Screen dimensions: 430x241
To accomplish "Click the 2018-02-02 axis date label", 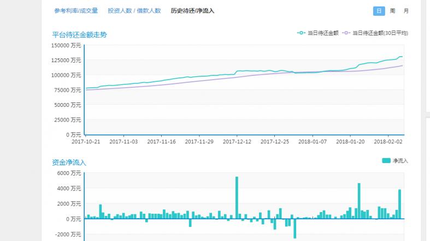I will click(x=388, y=141).
